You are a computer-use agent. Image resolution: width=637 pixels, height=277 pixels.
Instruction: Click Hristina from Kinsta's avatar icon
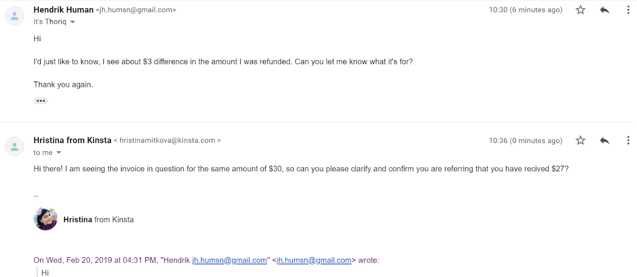point(15,147)
